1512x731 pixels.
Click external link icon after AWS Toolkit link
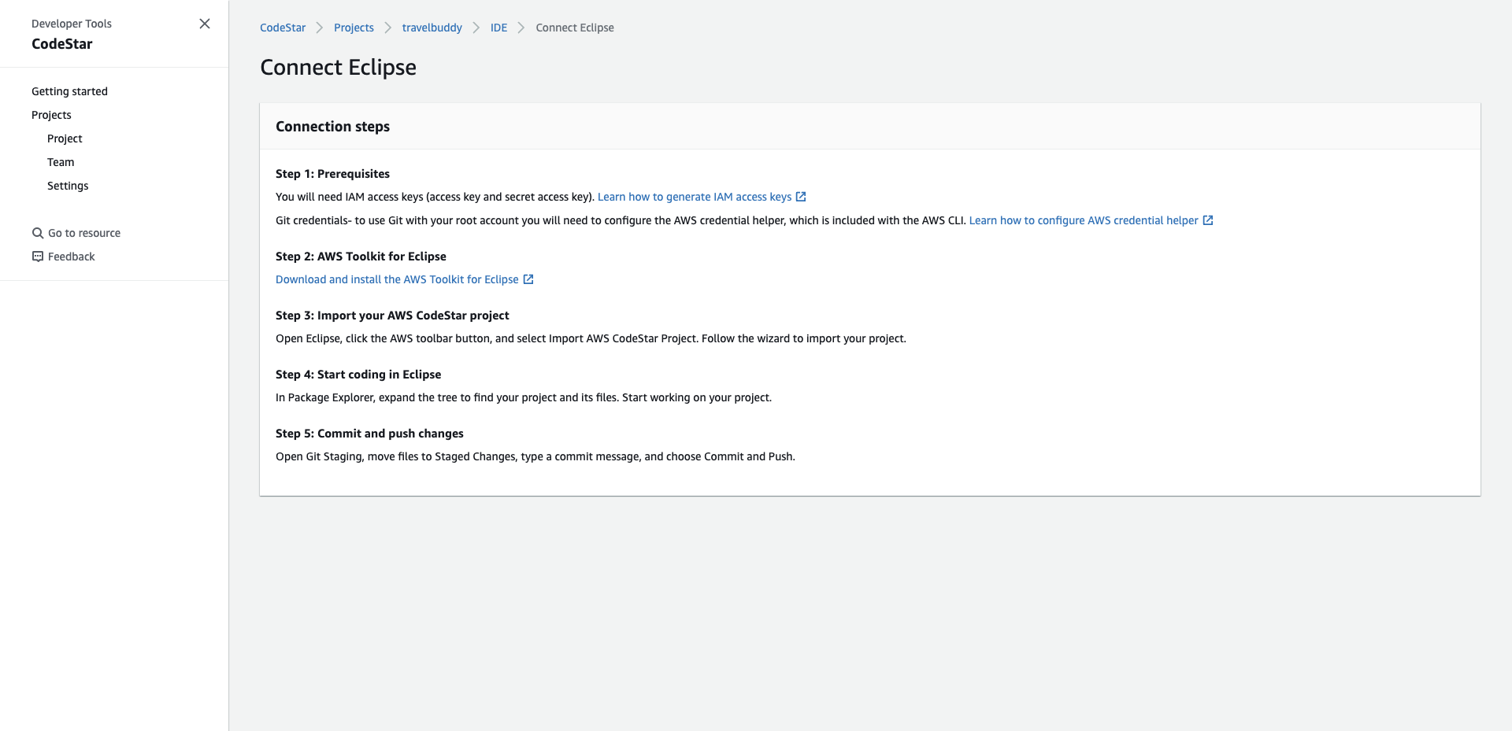[528, 279]
